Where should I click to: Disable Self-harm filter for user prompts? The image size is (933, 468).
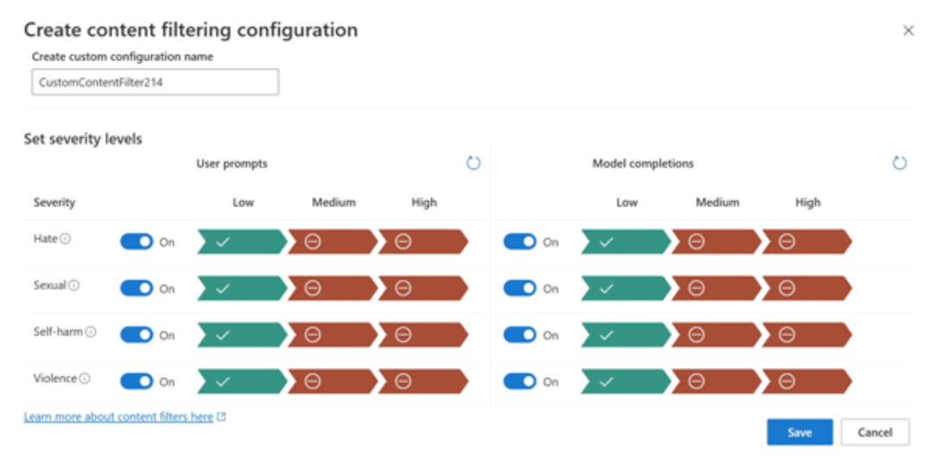point(136,335)
